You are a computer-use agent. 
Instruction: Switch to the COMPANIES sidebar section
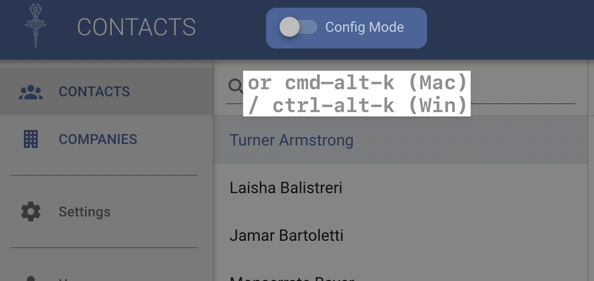(98, 140)
